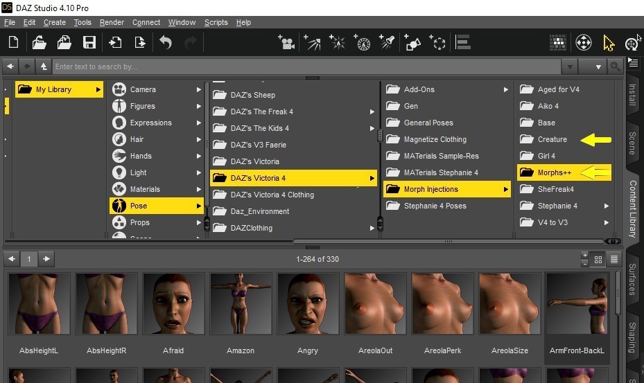Click the Export file icon
This screenshot has height=383, width=644.
(139, 42)
